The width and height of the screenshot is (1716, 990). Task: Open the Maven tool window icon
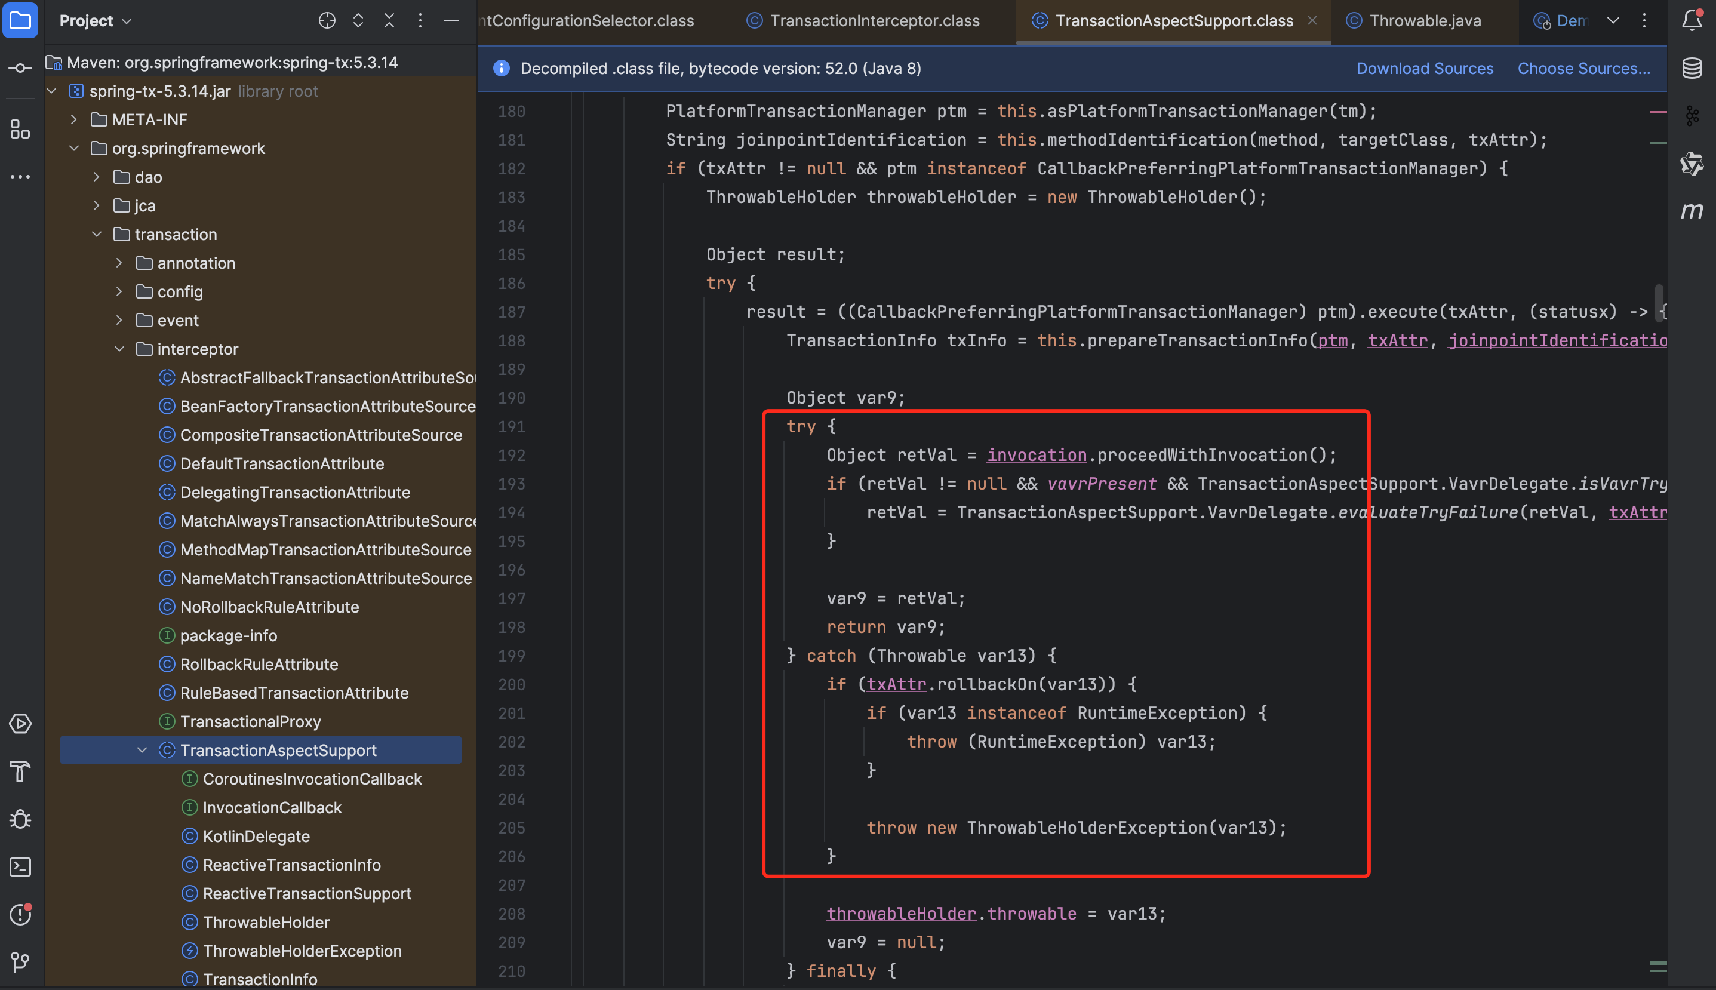(1692, 211)
